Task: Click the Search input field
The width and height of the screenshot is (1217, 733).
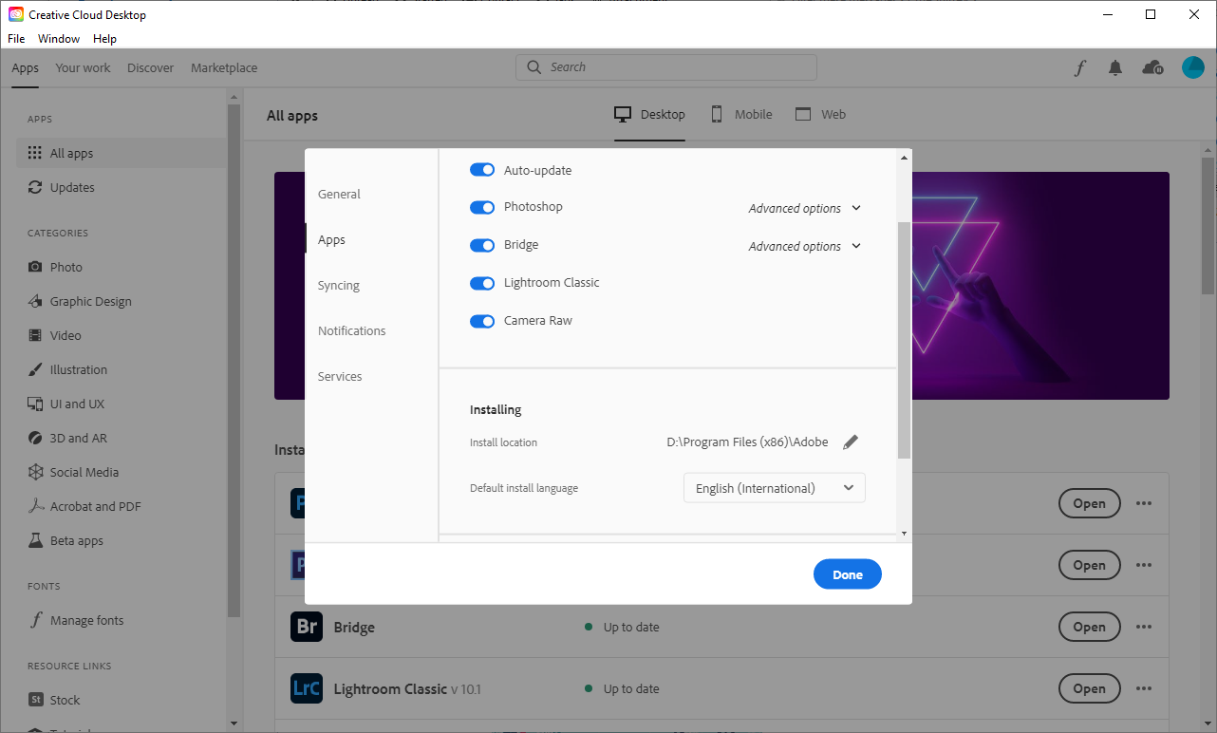Action: (666, 67)
